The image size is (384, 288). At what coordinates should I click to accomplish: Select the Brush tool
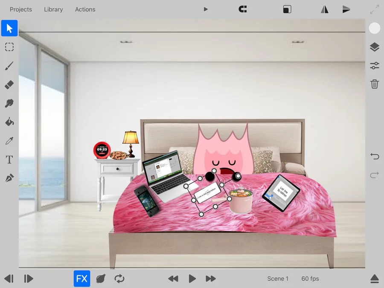coord(9,66)
